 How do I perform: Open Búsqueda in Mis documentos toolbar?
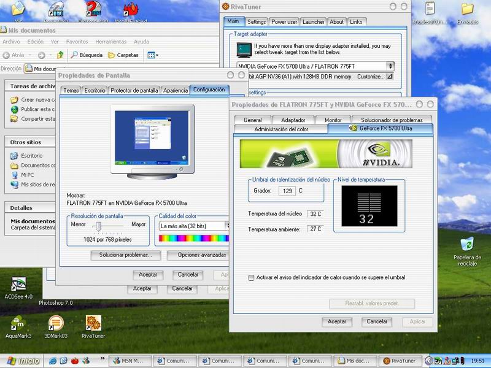pos(87,55)
